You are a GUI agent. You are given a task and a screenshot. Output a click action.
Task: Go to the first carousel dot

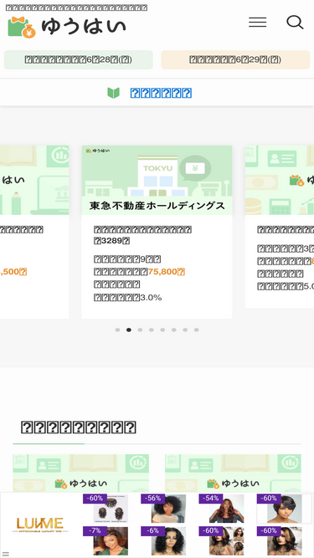[117, 330]
